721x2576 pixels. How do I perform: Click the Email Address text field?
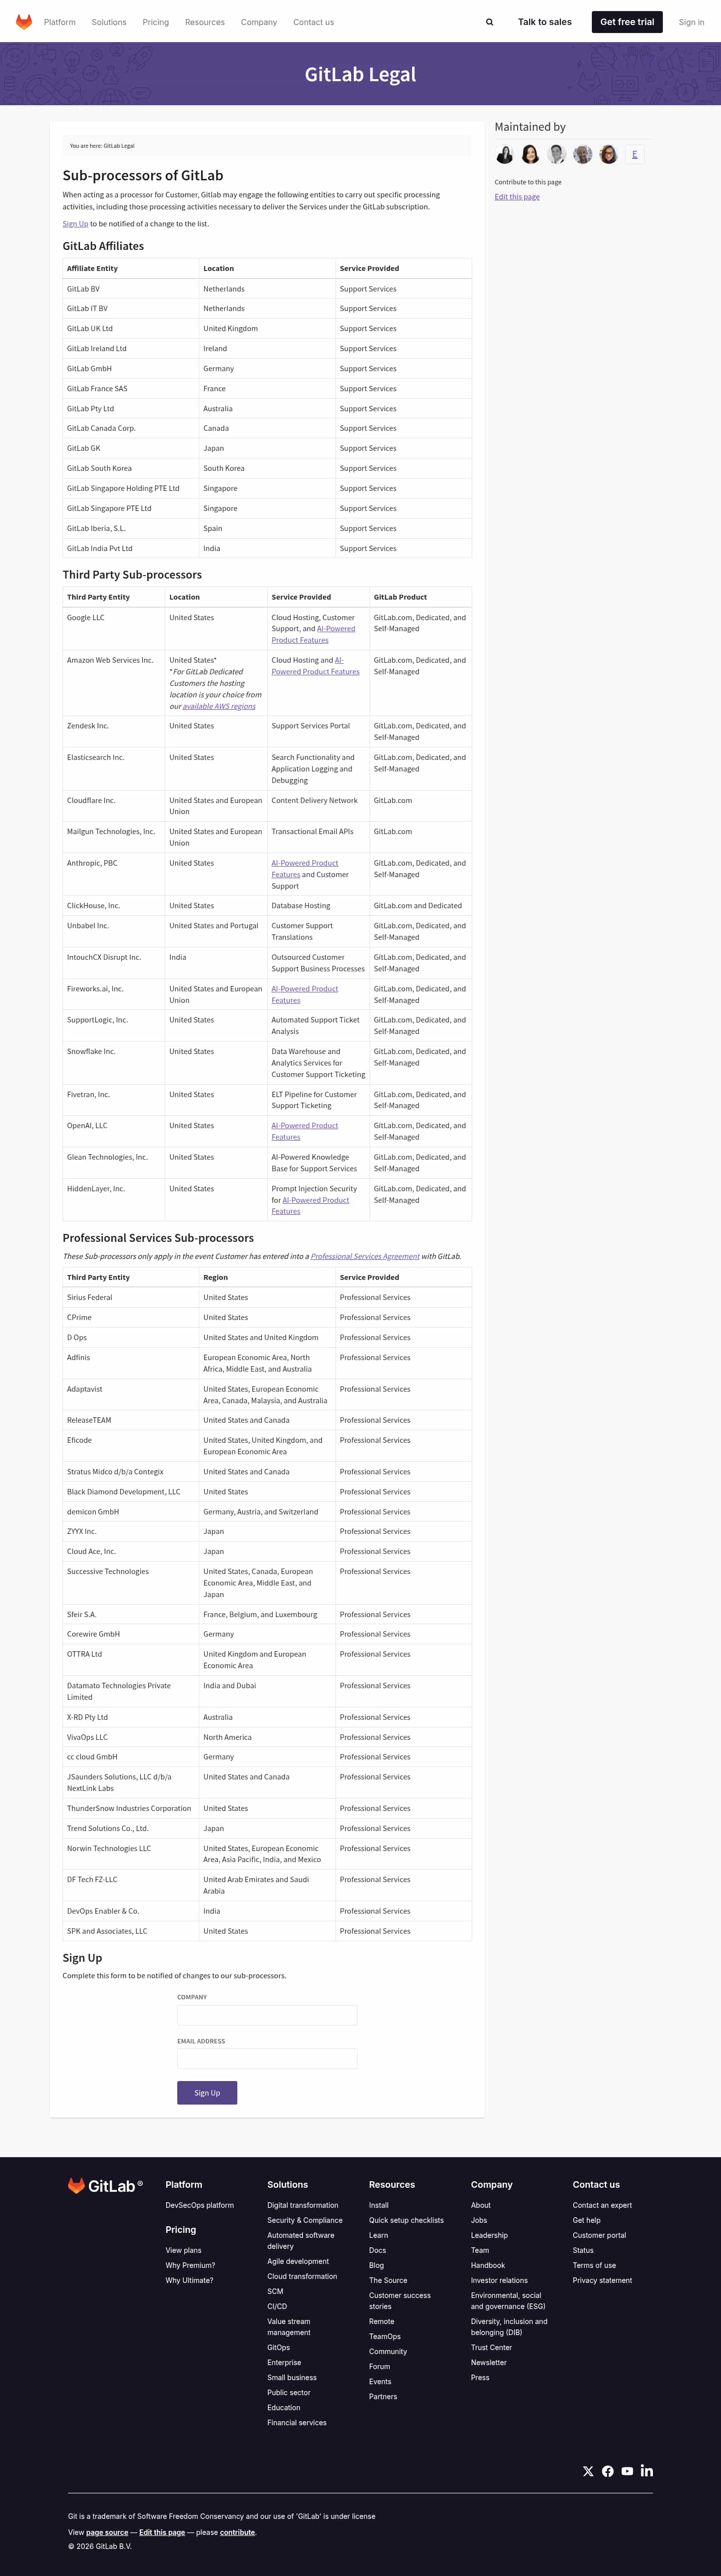click(x=267, y=2059)
